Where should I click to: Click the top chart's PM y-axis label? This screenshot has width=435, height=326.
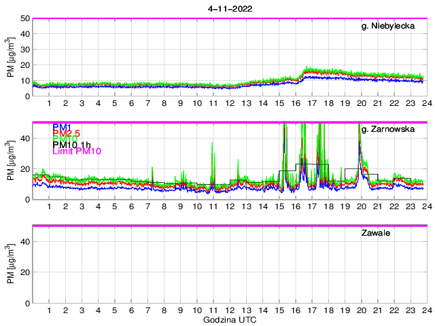click(12, 57)
